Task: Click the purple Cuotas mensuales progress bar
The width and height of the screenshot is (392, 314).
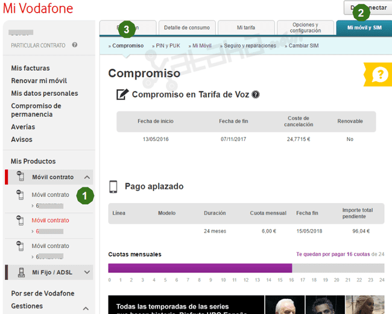Action: click(x=200, y=268)
